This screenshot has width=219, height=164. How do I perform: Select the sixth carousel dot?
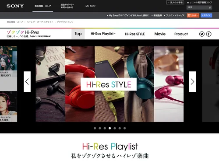(120, 128)
